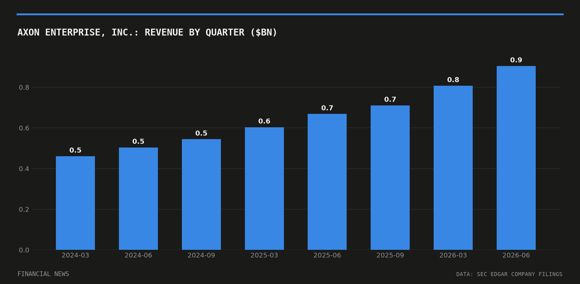The image size is (580, 284).
Task: Click the 0.6 y-axis tick label
Action: pyautogui.click(x=24, y=128)
